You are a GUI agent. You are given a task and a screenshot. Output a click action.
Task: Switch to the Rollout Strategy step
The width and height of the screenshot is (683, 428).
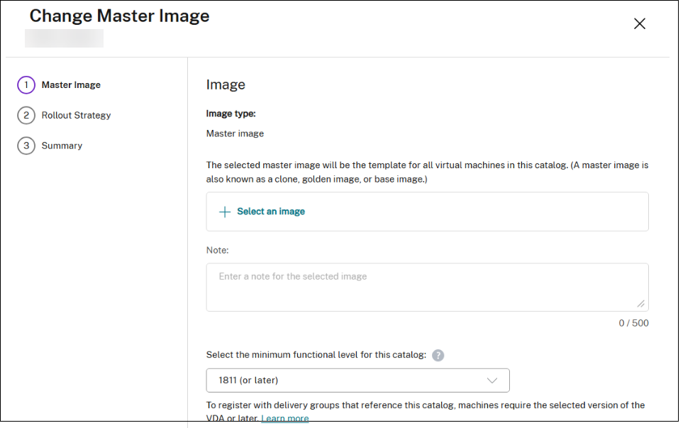(x=76, y=116)
